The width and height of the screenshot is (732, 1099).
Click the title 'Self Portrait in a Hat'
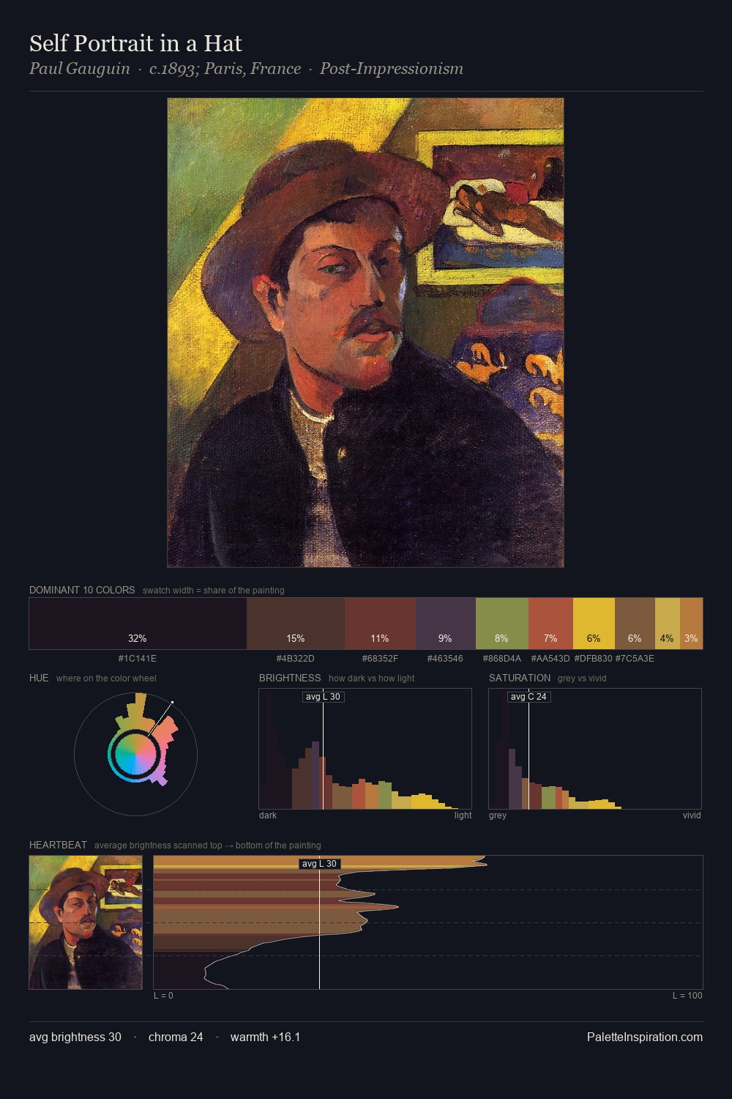point(135,44)
